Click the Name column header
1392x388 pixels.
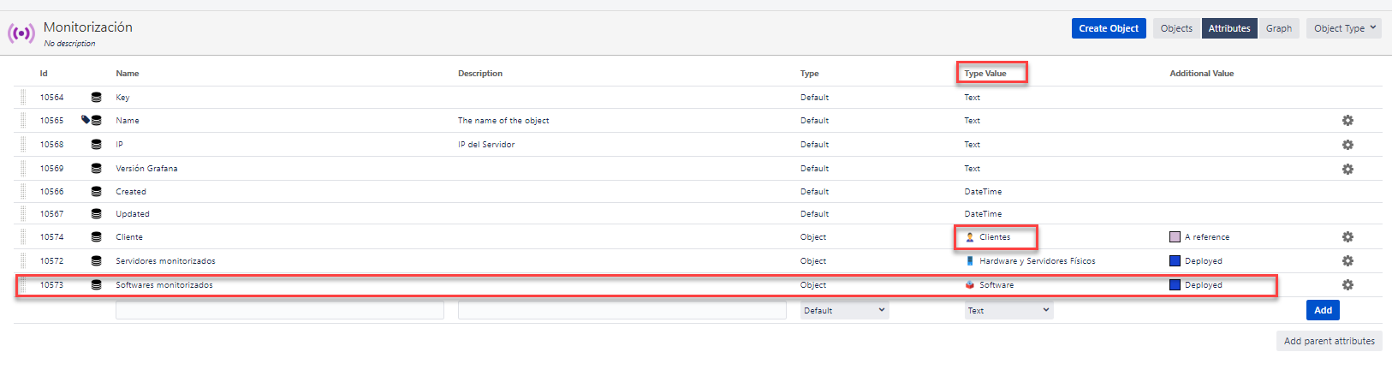coord(128,74)
